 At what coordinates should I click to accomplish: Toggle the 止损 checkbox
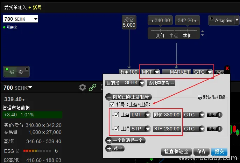[117, 129]
